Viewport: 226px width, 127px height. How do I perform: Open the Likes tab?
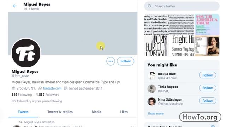pos(124,112)
